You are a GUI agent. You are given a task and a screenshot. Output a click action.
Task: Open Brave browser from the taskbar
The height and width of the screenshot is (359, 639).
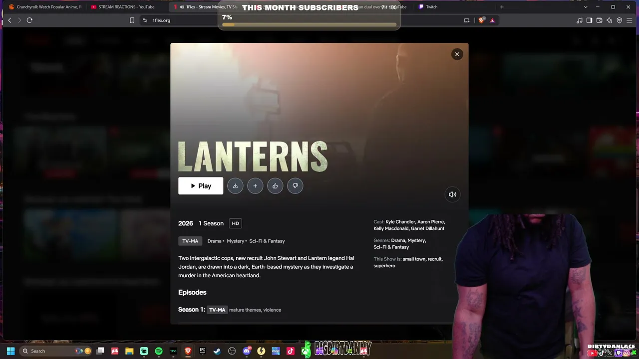pyautogui.click(x=188, y=351)
